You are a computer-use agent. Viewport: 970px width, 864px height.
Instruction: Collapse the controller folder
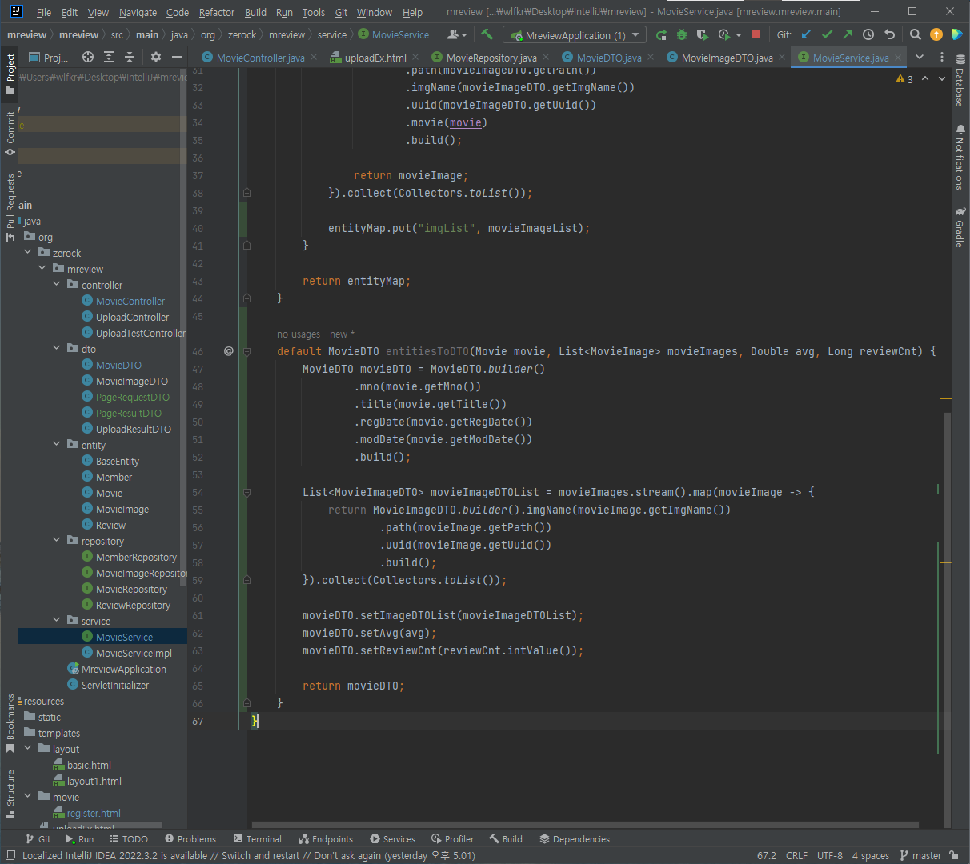coord(57,284)
